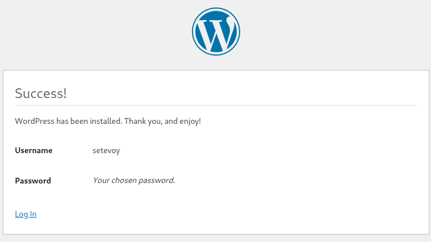Open the Log In link
The height and width of the screenshot is (242, 431).
pos(26,214)
